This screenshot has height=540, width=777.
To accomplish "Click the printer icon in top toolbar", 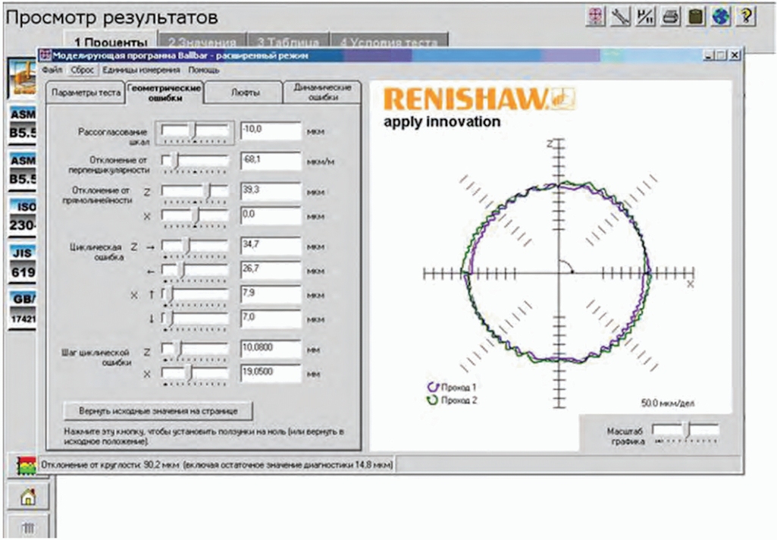I will [x=670, y=17].
